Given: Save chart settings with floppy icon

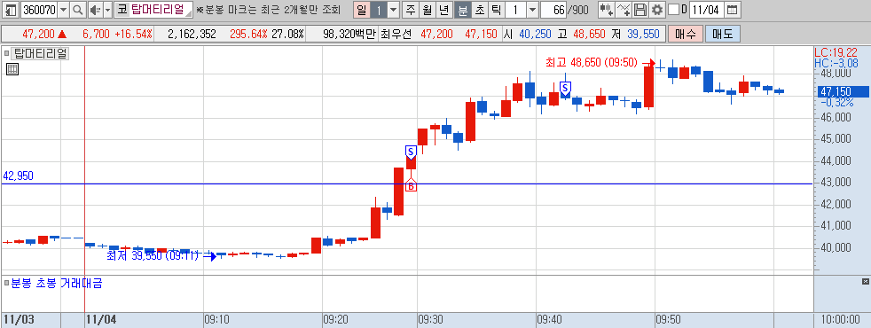Looking at the screenshot, I should pyautogui.click(x=640, y=10).
